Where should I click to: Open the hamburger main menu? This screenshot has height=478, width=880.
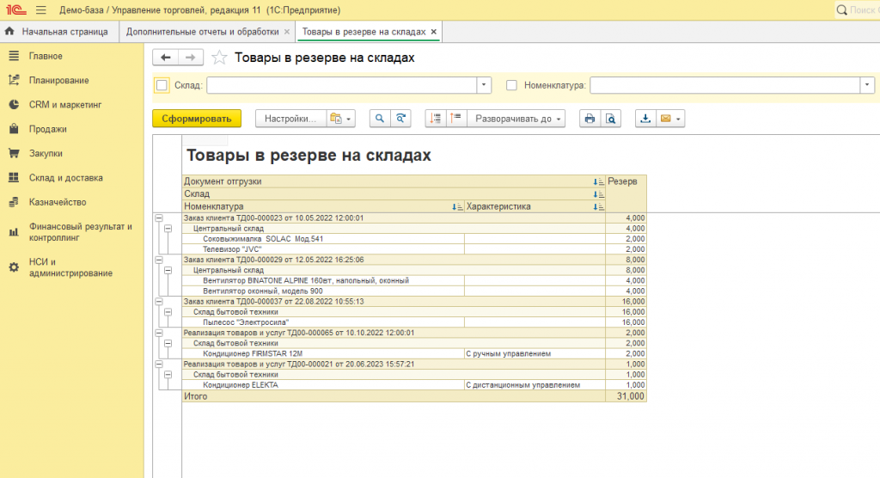pos(41,10)
